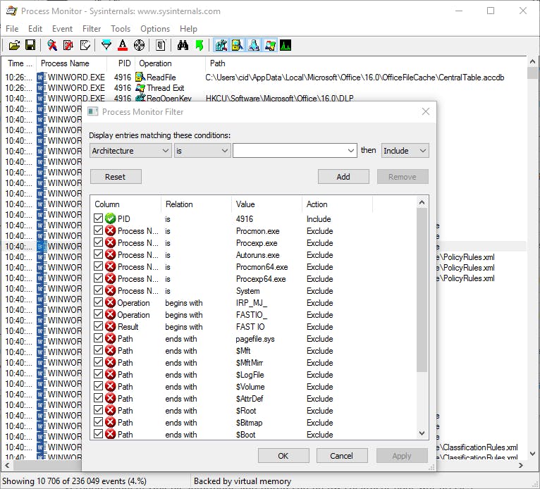Open the Edit menu
540x489 pixels.
(x=35, y=29)
